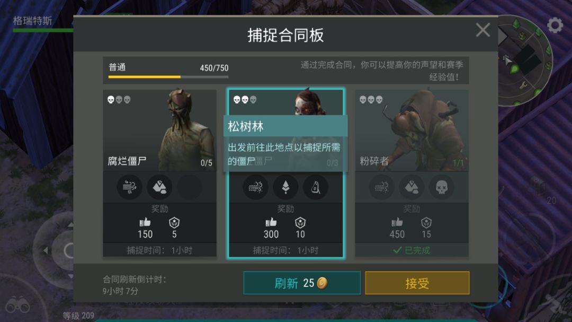Screen dimensions: 572x322
Task: Click the 松树林 location tooltip
Action: coord(285,143)
